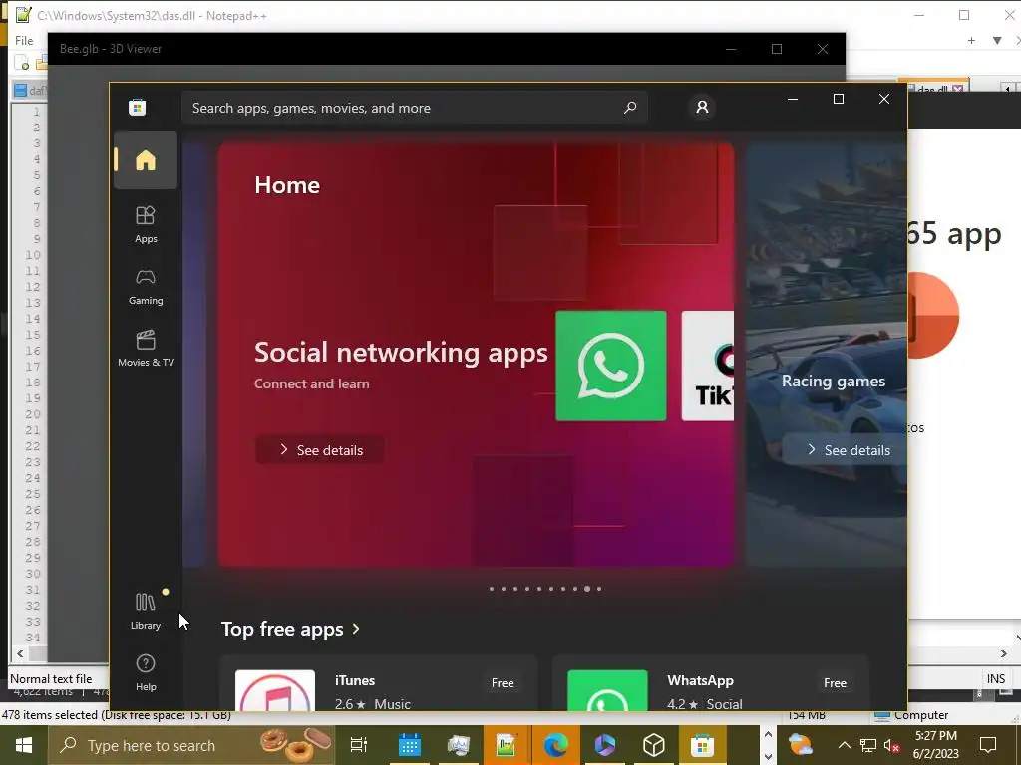Open the clock showing 5:27 PM
Screen dimensions: 1021x765
click(936, 745)
